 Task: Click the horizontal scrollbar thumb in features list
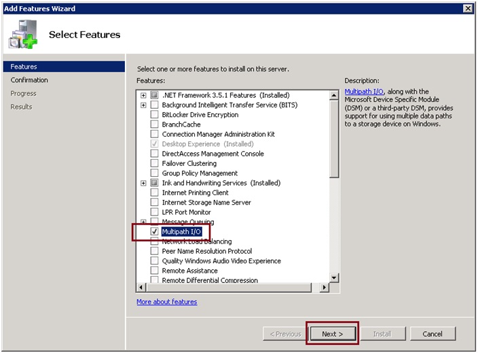point(229,287)
